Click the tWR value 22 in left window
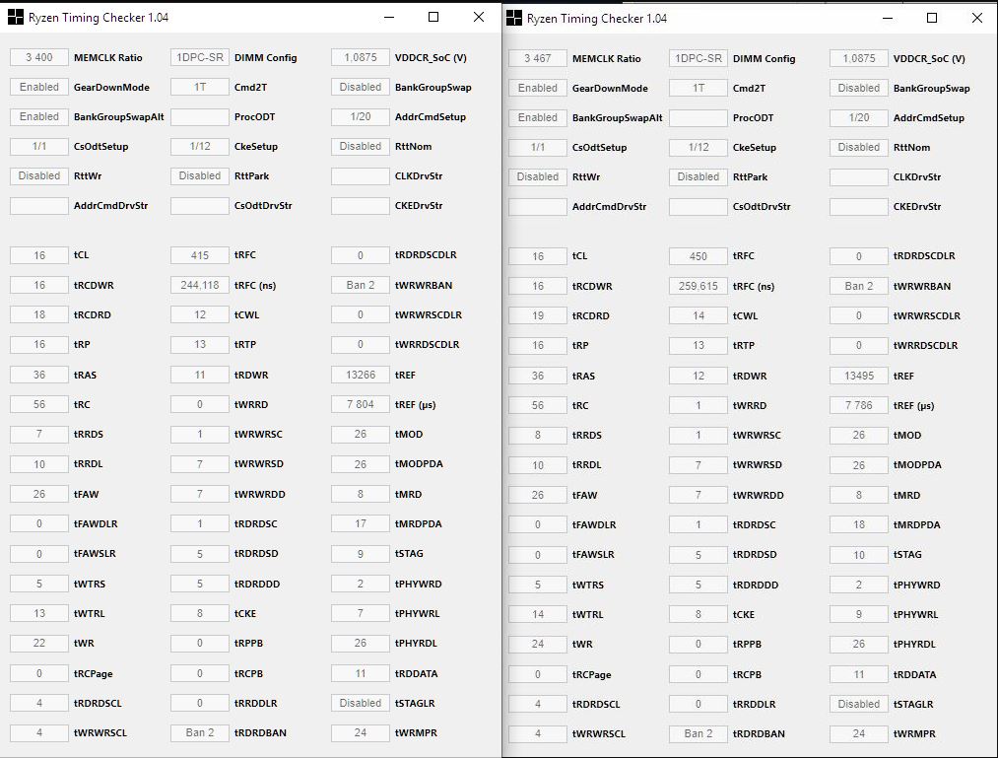Viewport: 998px width, 758px height. click(x=38, y=644)
